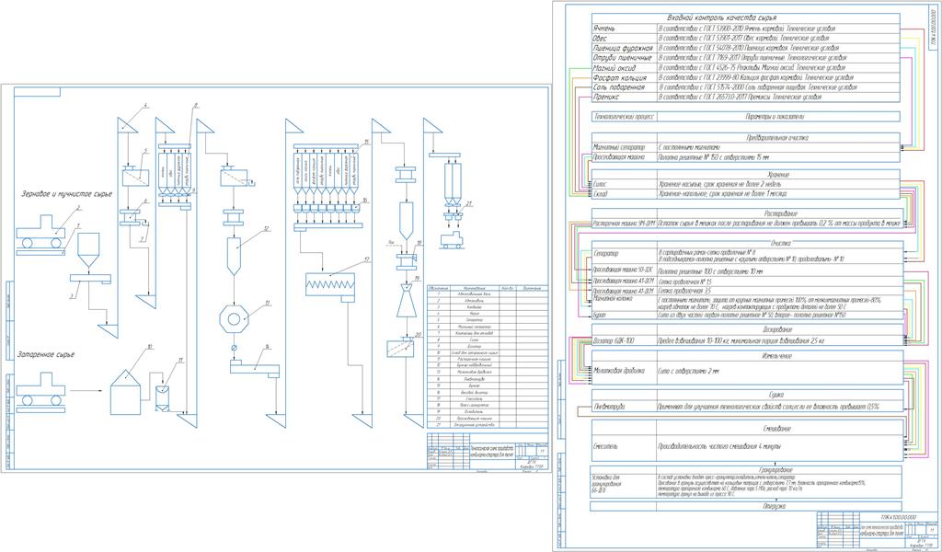Viewport: 942px width, 552px height.
Task: Click the 'Зерновое и мучнистое сырье' label
Action: tap(66, 194)
